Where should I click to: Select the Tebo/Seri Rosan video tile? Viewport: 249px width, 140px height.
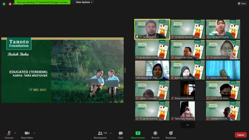188,111
